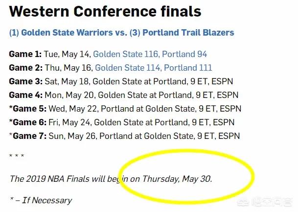
Task: Click the bold Game 2 label
Action: click(x=25, y=68)
